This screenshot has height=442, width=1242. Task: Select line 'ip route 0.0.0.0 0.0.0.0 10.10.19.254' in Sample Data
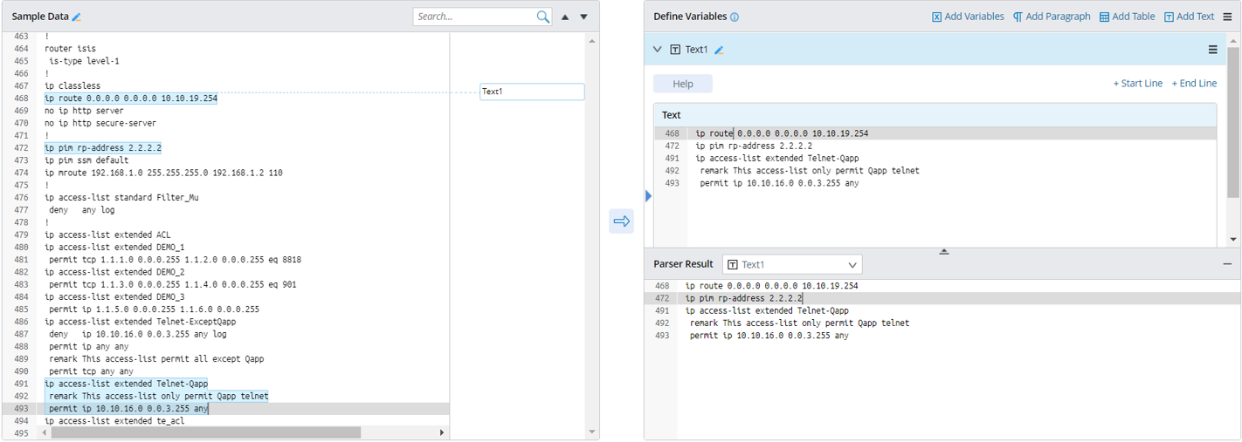click(x=131, y=99)
